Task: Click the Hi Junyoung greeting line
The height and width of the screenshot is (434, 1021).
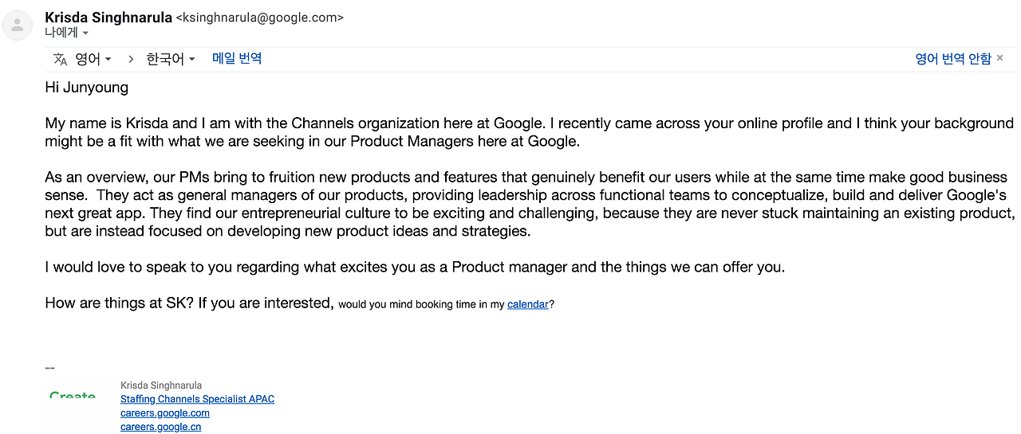Action: click(x=86, y=88)
